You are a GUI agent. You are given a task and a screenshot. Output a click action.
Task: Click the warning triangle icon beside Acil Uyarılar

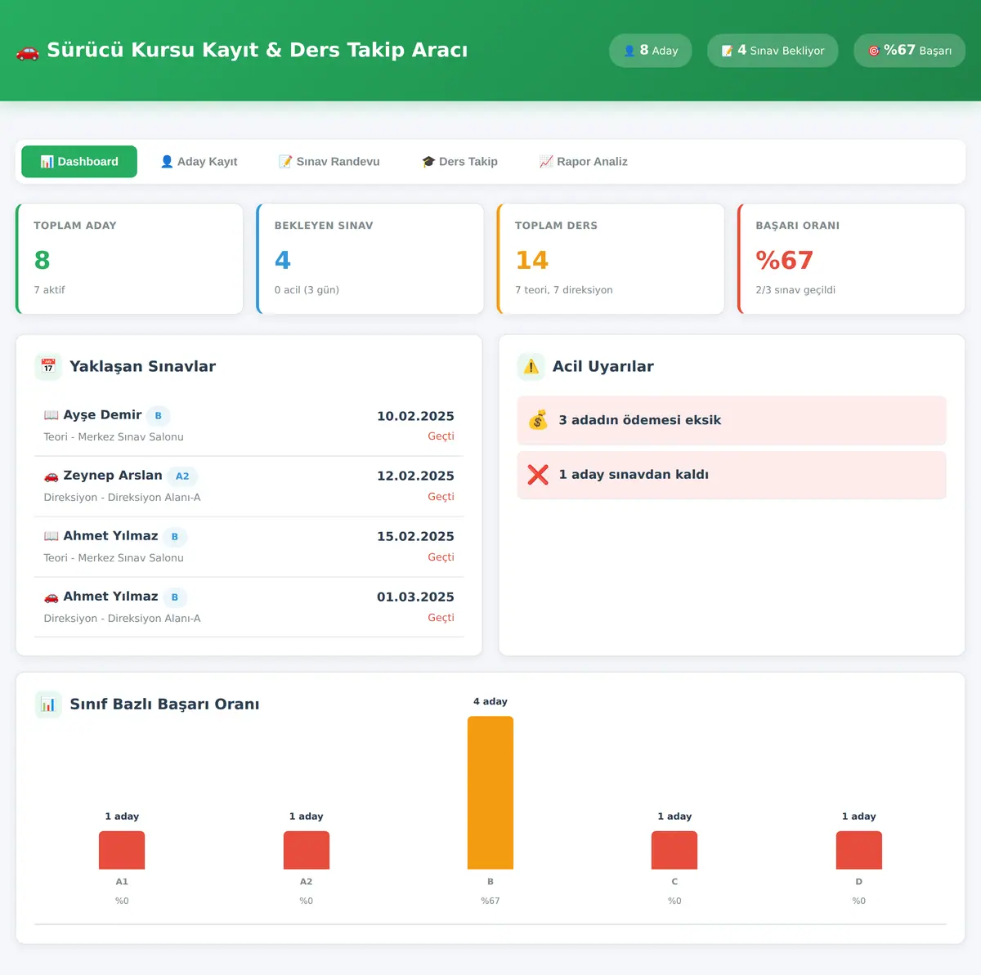531,366
